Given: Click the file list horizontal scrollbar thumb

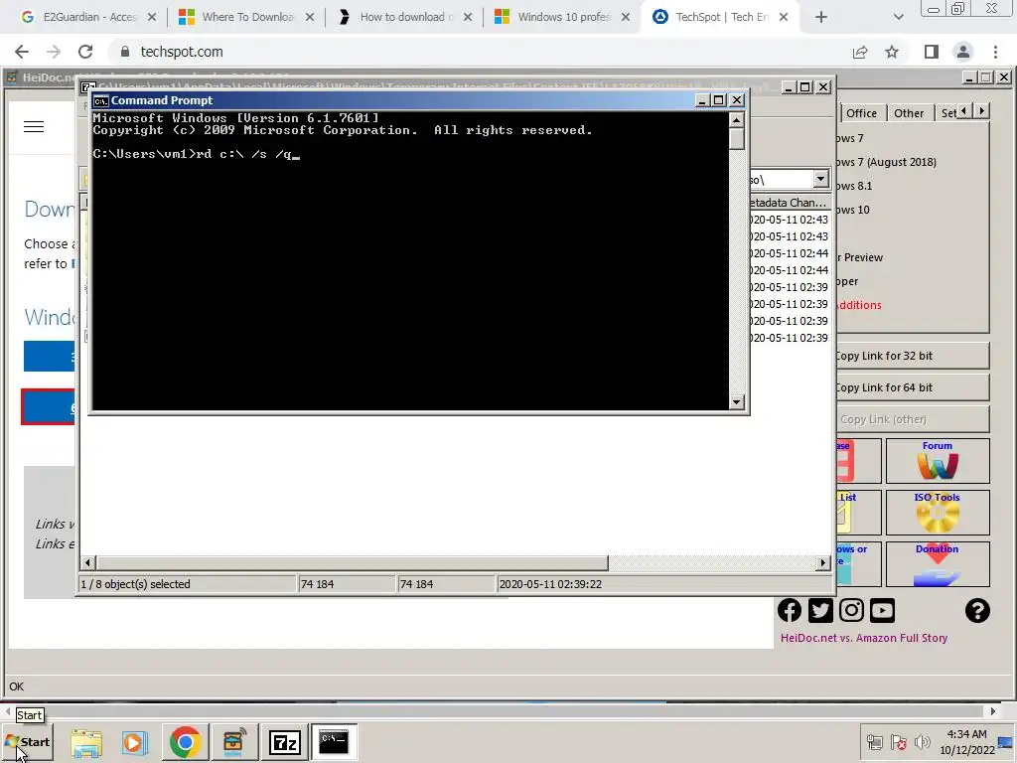Looking at the screenshot, I should (x=353, y=562).
